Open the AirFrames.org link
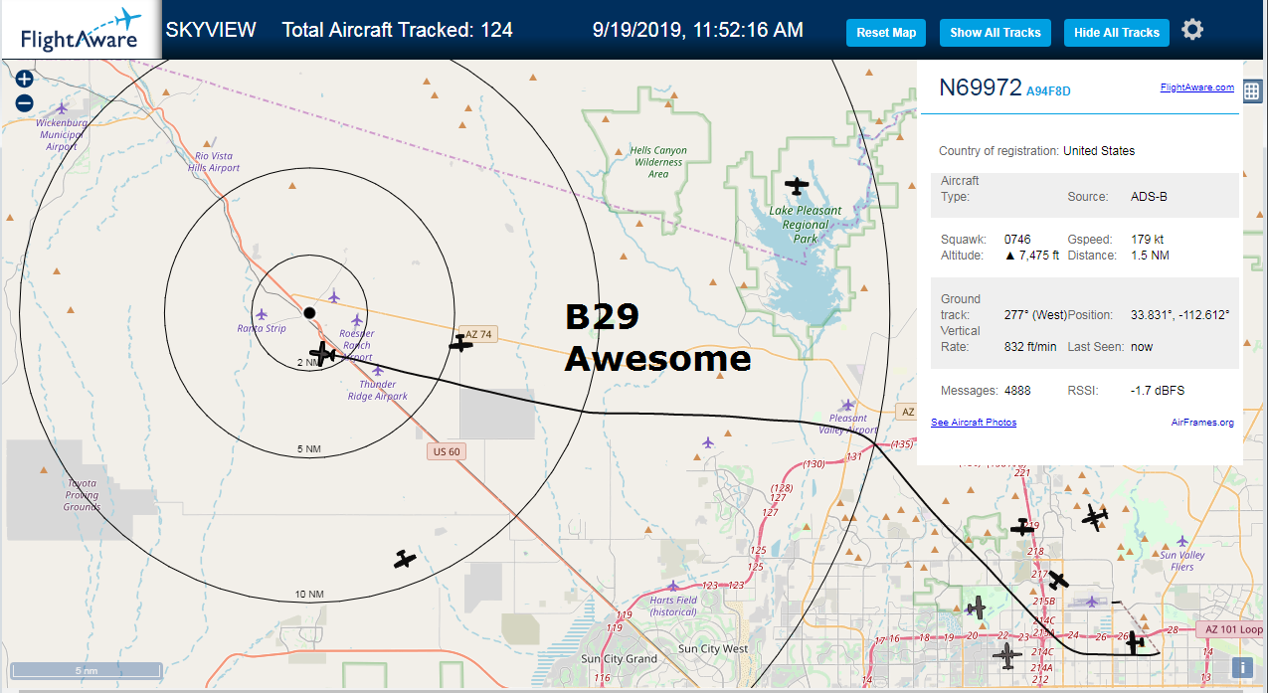 (x=1203, y=423)
